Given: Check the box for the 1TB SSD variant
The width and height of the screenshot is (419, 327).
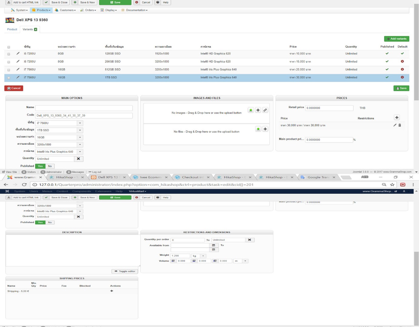Looking at the screenshot, I should [8, 78].
